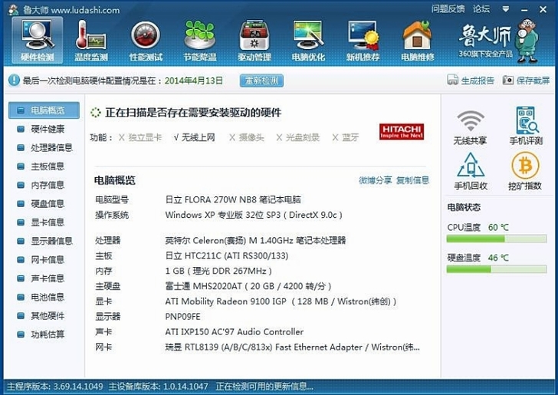Screen dimensions: 558x395
Task: Open the 驱动管理 driver manager
Action: tap(254, 40)
